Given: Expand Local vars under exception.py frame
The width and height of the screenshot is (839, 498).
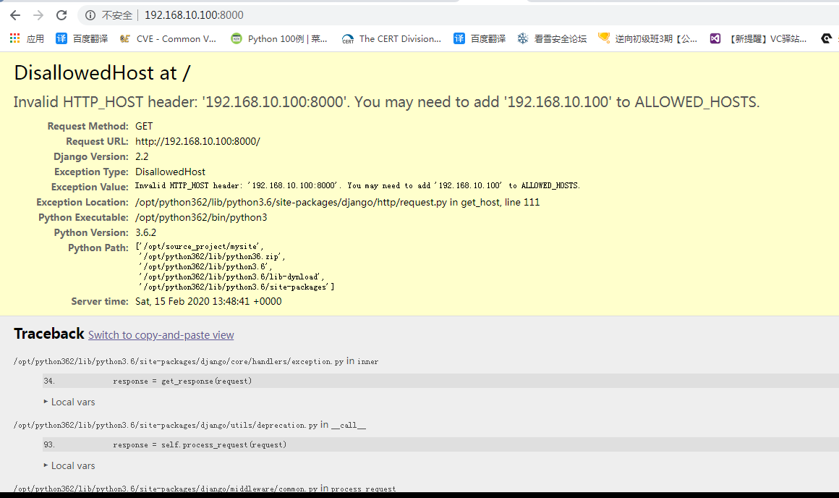Looking at the screenshot, I should (69, 402).
